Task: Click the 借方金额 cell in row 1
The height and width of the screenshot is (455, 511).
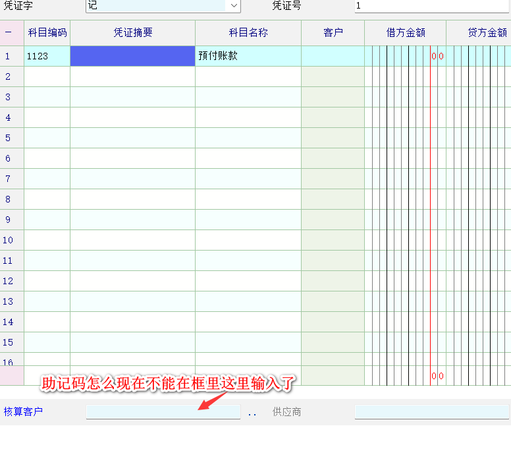Action: tap(406, 56)
